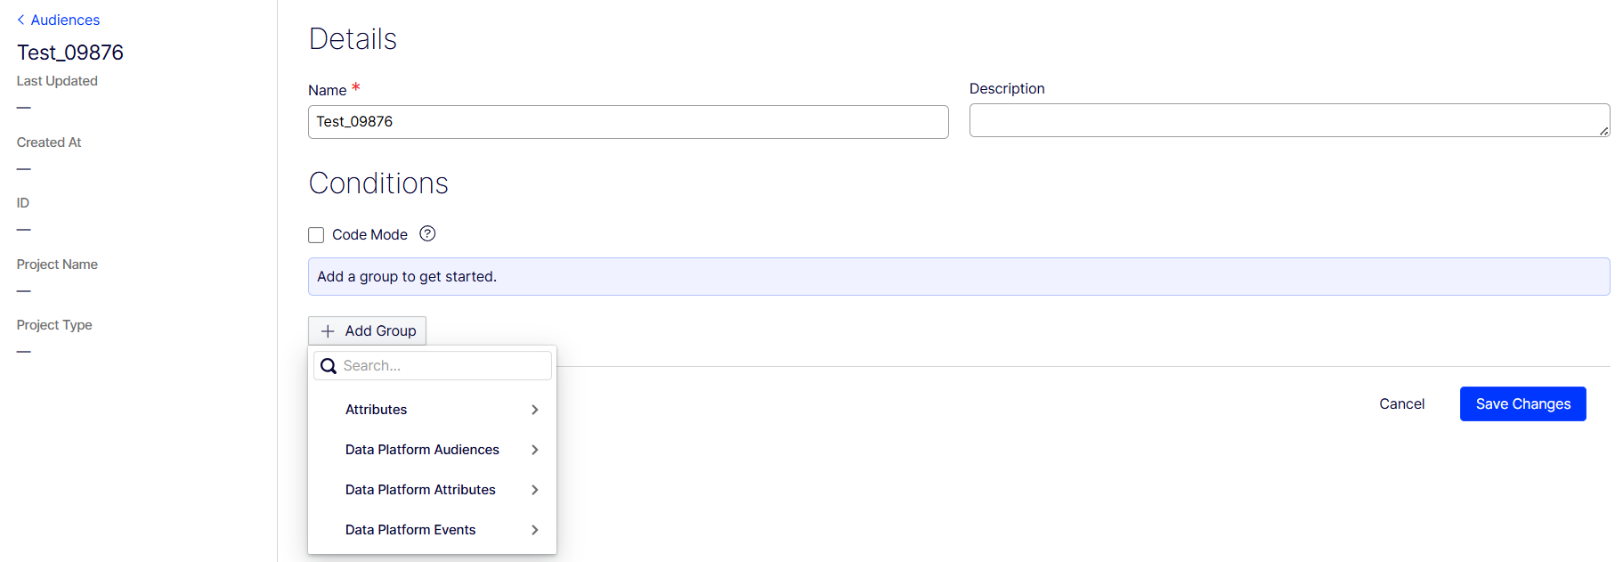The height and width of the screenshot is (562, 1623).
Task: Expand the Data Platform Attributes arrow
Action: point(534,490)
